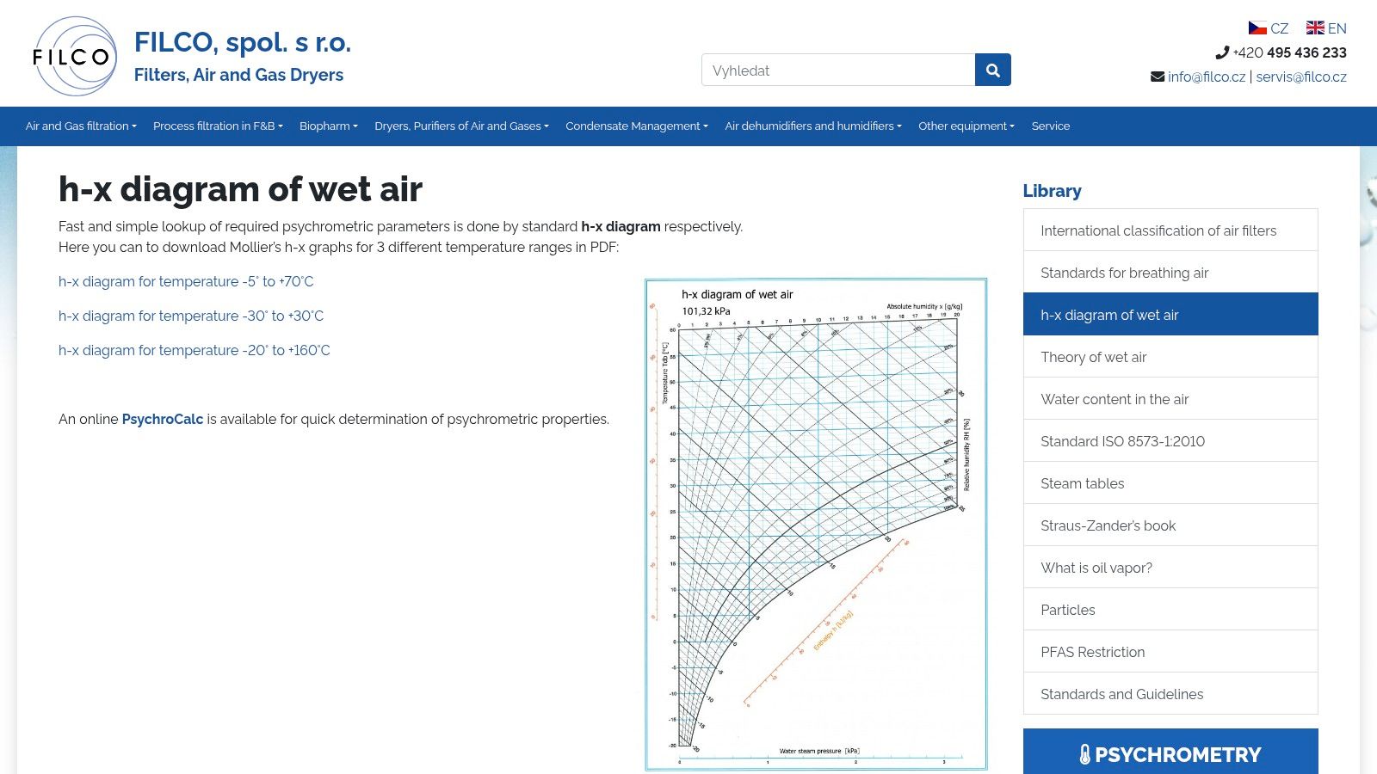Image resolution: width=1377 pixels, height=774 pixels.
Task: Open Standard ISO 8573-1:2010 page
Action: coord(1170,441)
